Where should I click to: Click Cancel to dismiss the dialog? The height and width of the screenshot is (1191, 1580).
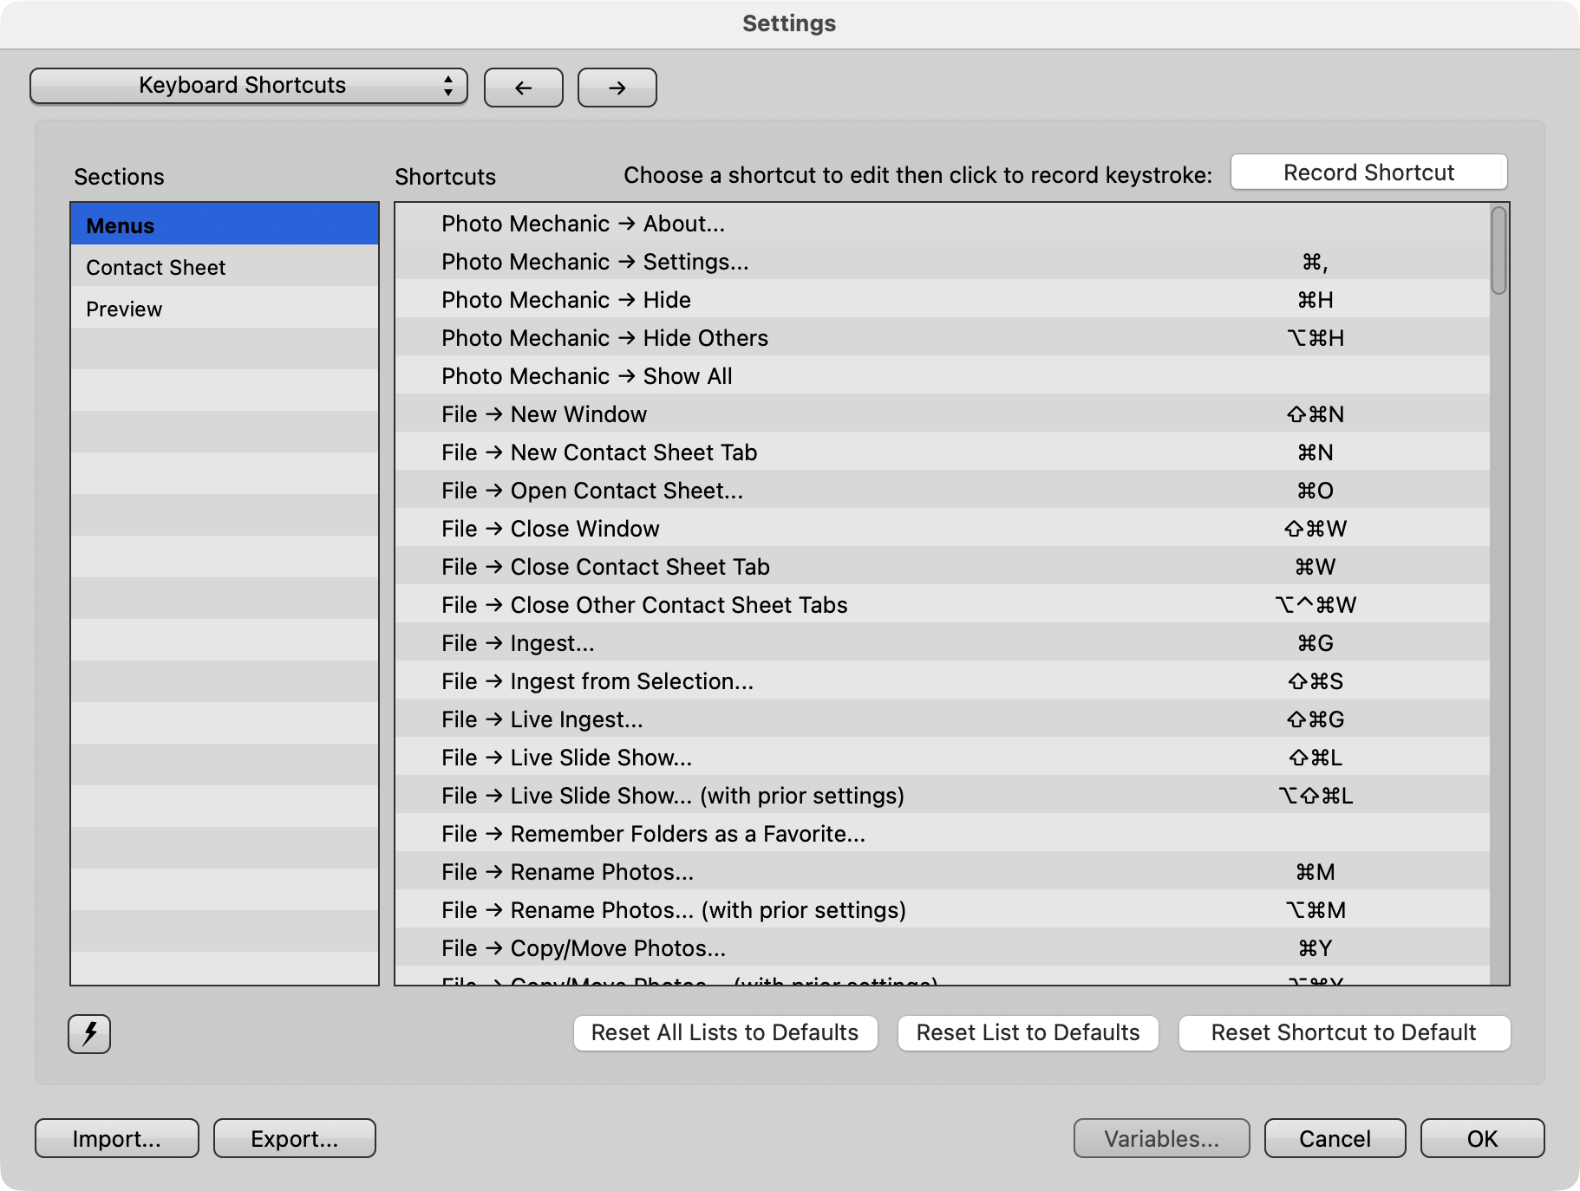tap(1335, 1138)
